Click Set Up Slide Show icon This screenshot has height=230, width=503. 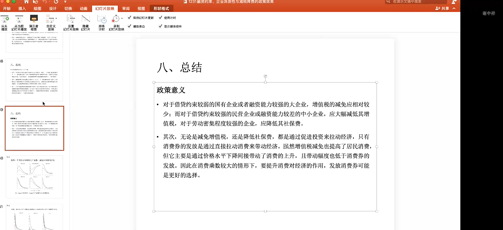[71, 19]
